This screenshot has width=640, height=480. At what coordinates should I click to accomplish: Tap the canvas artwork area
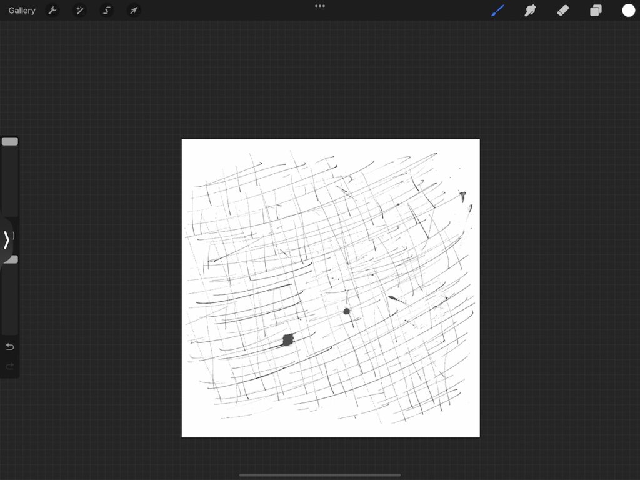click(x=330, y=287)
